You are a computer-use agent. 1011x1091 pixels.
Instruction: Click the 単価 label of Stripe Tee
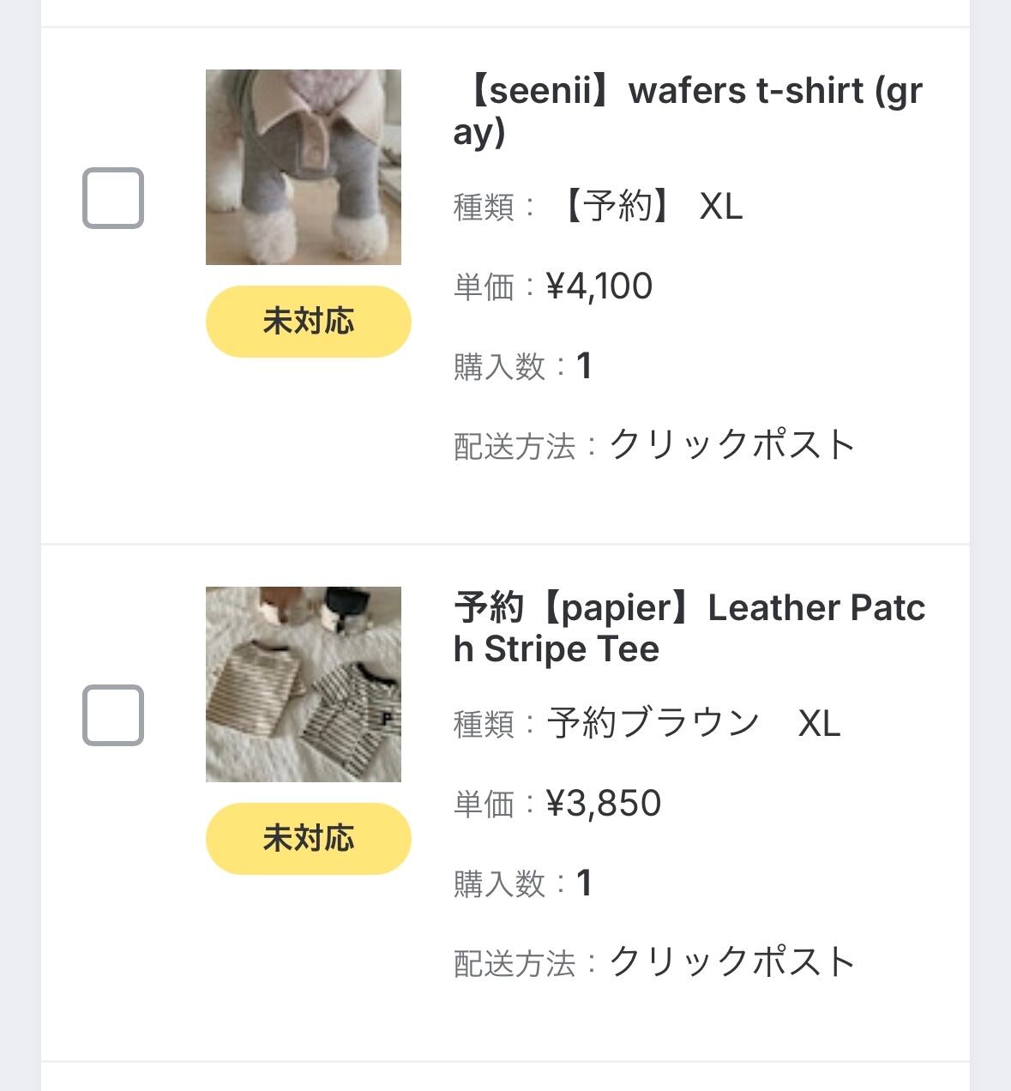pos(484,805)
